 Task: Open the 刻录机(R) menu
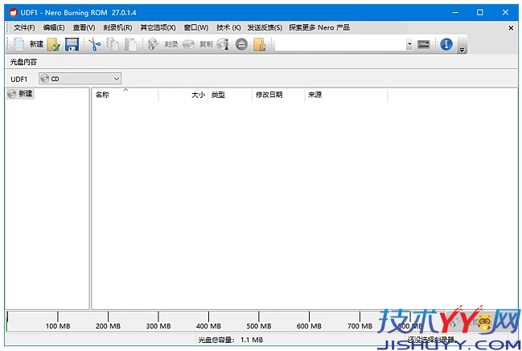117,27
